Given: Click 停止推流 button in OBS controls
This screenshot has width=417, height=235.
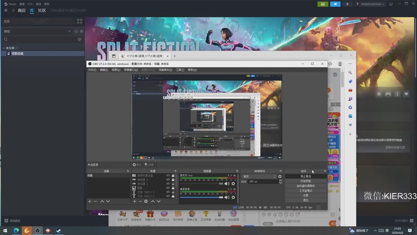Looking at the screenshot, I should [x=305, y=177].
